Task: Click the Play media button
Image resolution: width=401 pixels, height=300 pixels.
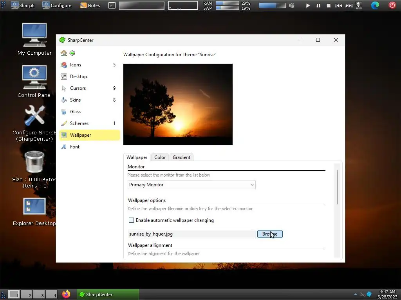Action: point(308,5)
